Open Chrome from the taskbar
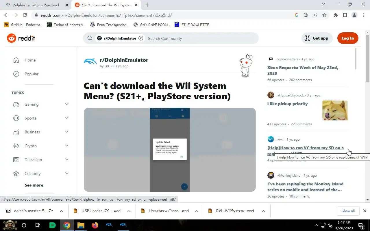Image resolution: width=370 pixels, height=231 pixels. pos(67,225)
